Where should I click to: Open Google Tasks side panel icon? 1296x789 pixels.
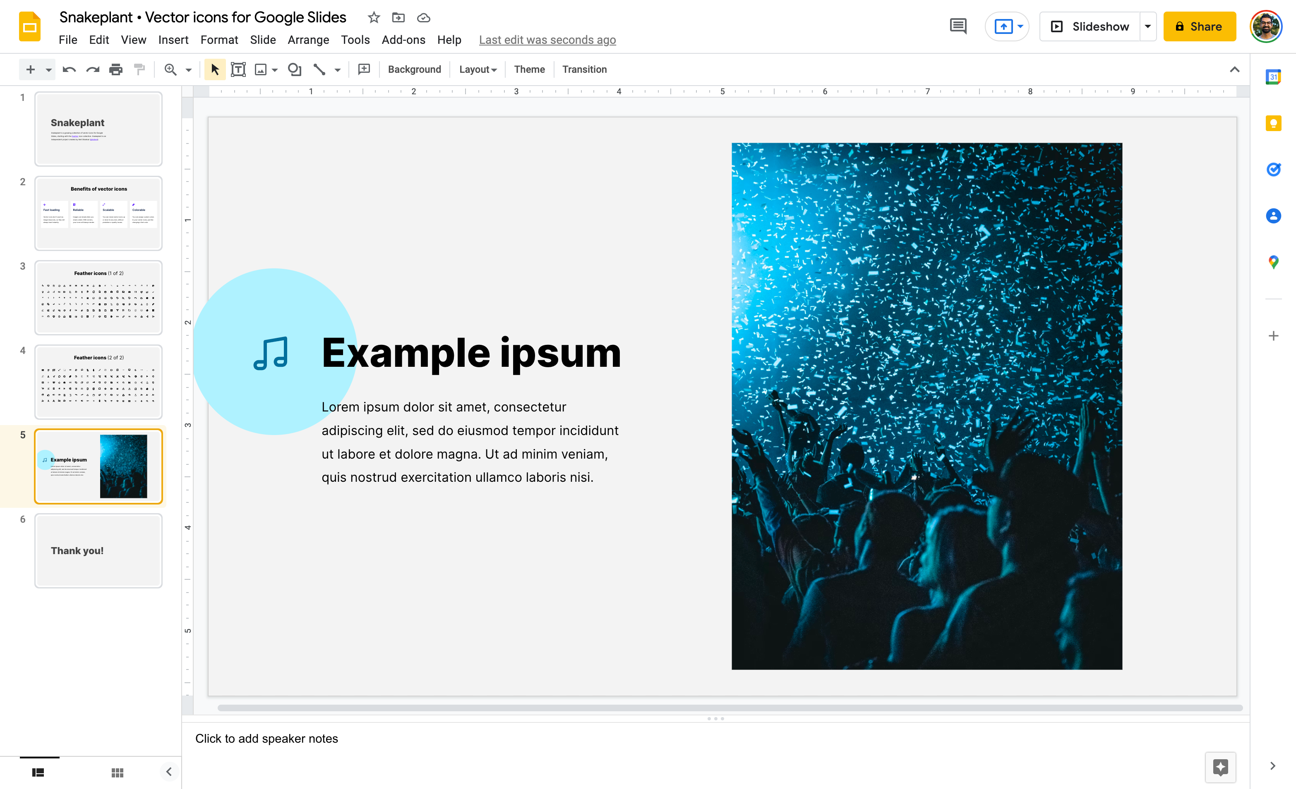(x=1273, y=169)
